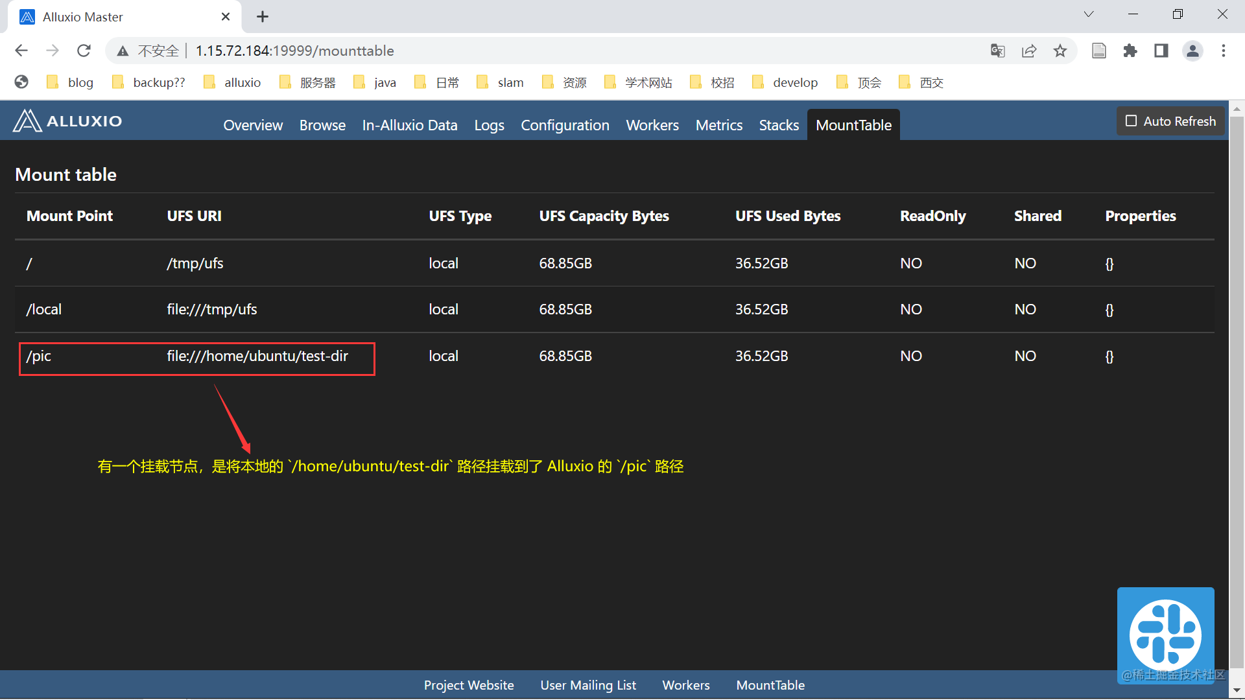The height and width of the screenshot is (700, 1245).
Task: Switch to the Browse tab
Action: click(322, 125)
